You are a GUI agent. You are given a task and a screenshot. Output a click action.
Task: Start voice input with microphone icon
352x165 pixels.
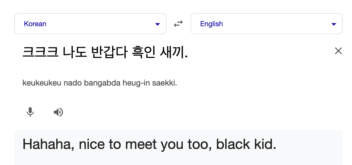(x=30, y=112)
